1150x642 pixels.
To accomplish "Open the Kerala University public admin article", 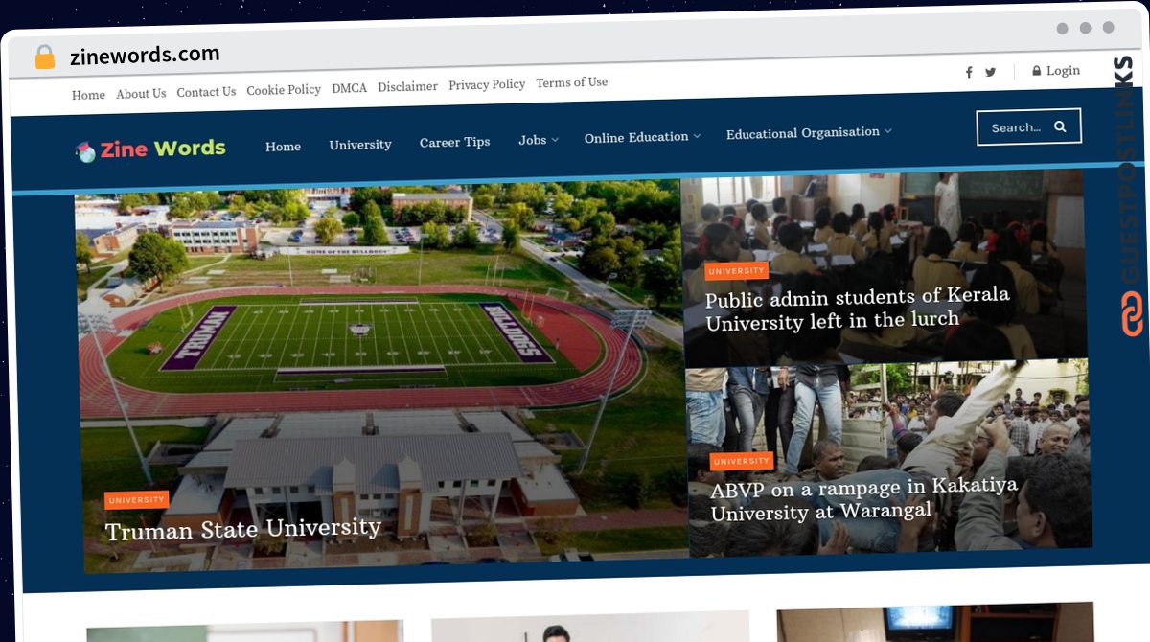I will click(x=858, y=309).
